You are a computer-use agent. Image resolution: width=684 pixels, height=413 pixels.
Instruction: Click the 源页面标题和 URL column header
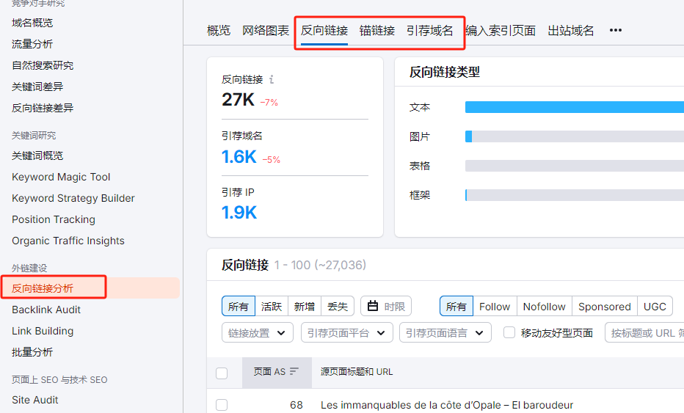coord(357,372)
